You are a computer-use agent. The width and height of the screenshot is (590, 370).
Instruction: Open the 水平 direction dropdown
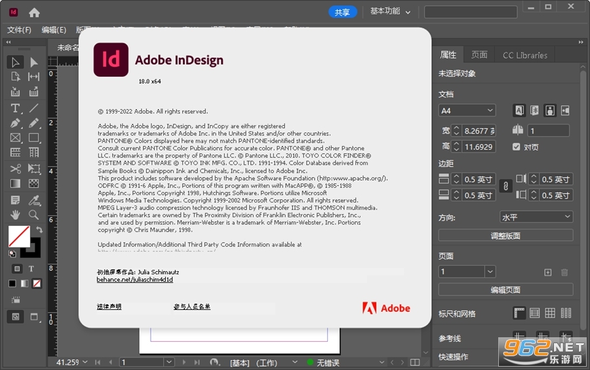[536, 217]
